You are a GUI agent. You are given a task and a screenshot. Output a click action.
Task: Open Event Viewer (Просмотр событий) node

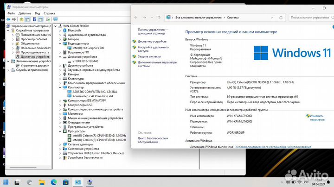34,39
